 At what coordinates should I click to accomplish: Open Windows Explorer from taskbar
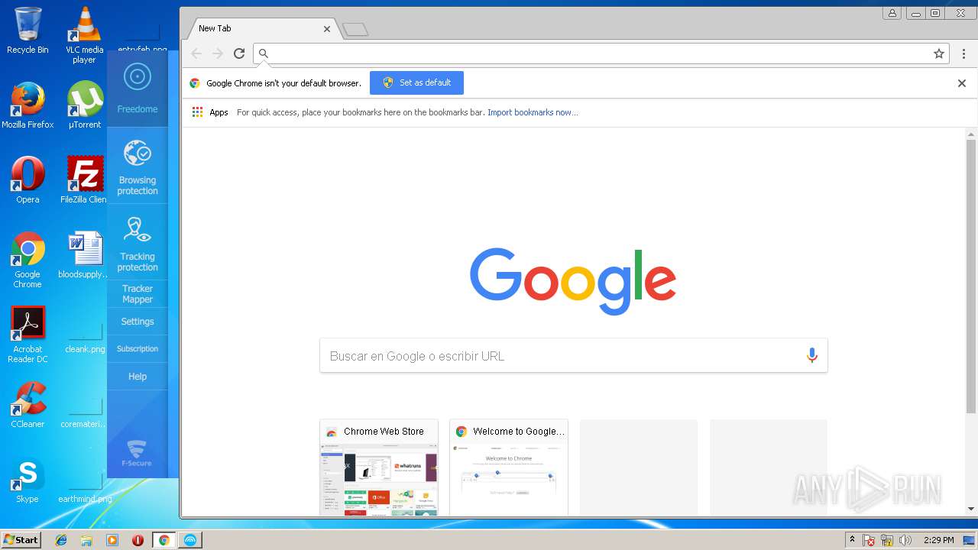pyautogui.click(x=86, y=540)
